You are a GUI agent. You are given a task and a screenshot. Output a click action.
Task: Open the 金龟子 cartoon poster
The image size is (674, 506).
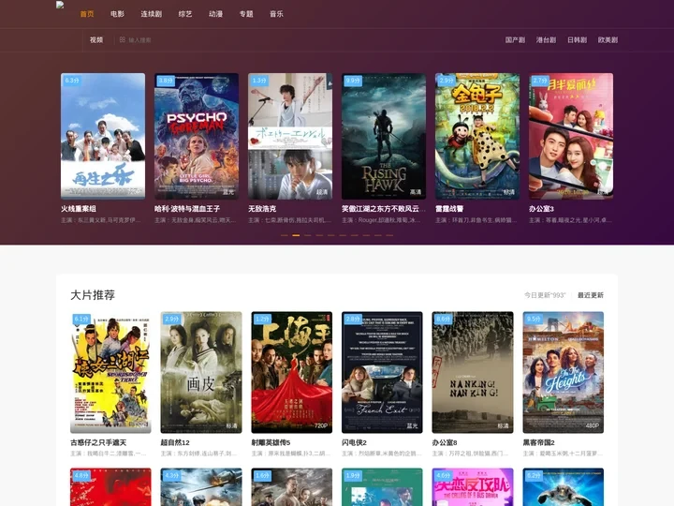(x=477, y=136)
